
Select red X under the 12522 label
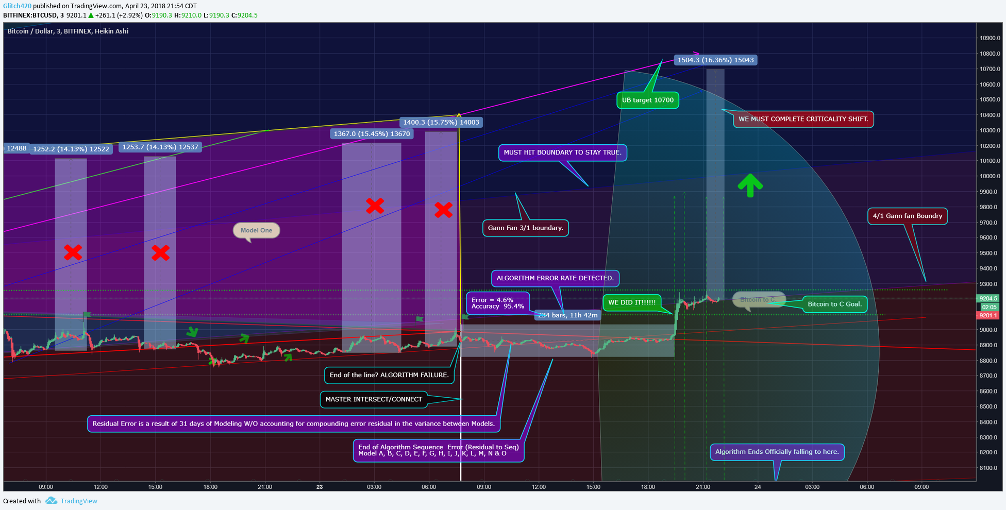point(73,252)
